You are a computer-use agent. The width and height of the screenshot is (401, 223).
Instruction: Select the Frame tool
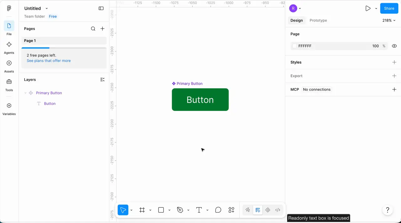tap(142, 210)
